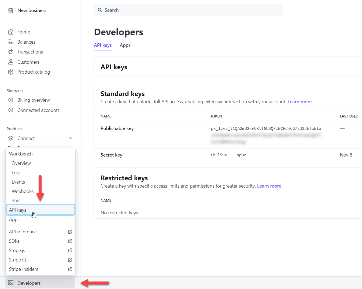Open Balances in the sidebar
Image resolution: width=362 pixels, height=289 pixels.
pos(26,42)
